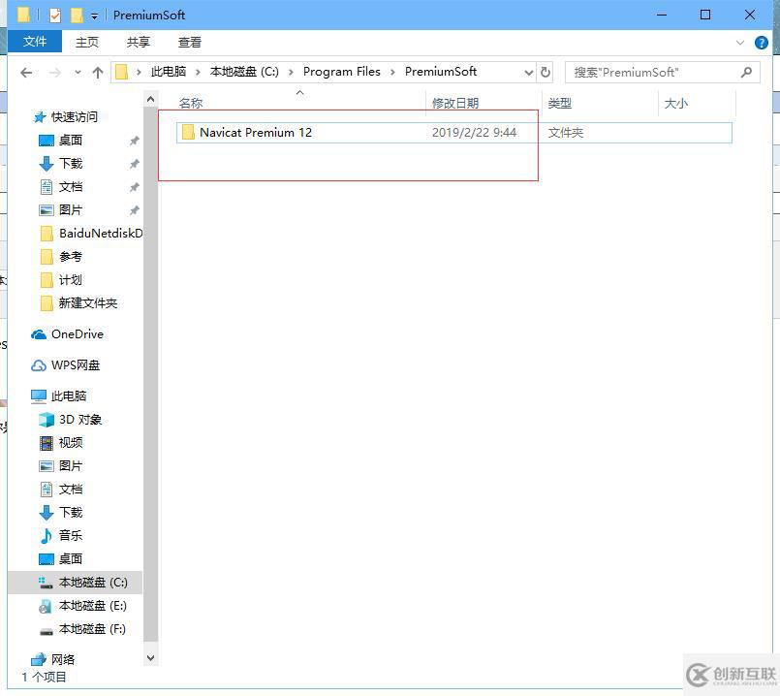This screenshot has width=780, height=696.
Task: Select WPS网盘 in the navigation pane
Action: click(76, 365)
